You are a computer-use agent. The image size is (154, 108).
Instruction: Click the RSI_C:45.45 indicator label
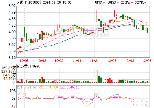coord(70,87)
